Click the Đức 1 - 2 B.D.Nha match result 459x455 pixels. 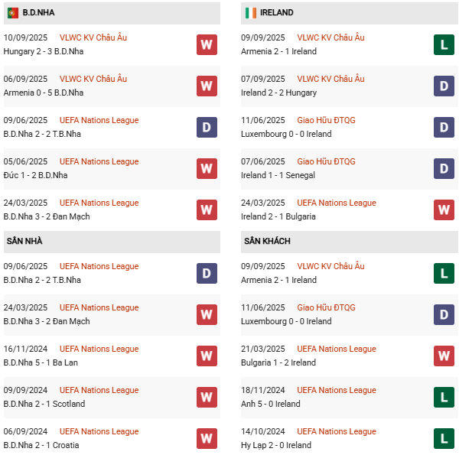(35, 175)
